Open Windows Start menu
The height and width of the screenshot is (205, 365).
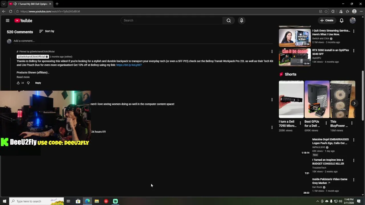coord(4,201)
